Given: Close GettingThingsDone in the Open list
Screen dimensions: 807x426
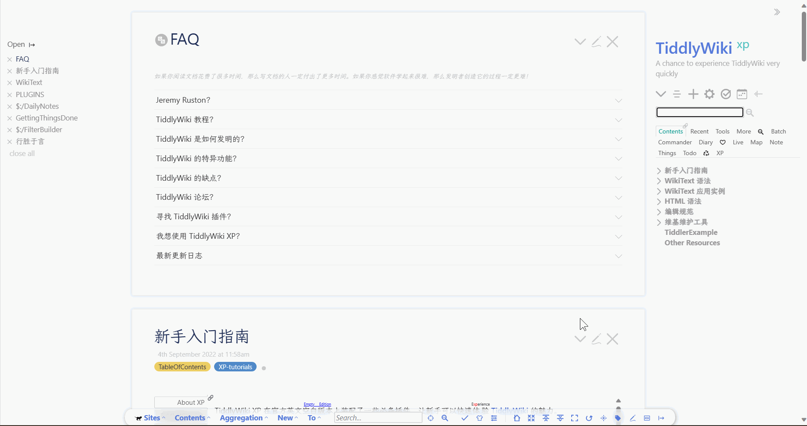Looking at the screenshot, I should pos(10,118).
